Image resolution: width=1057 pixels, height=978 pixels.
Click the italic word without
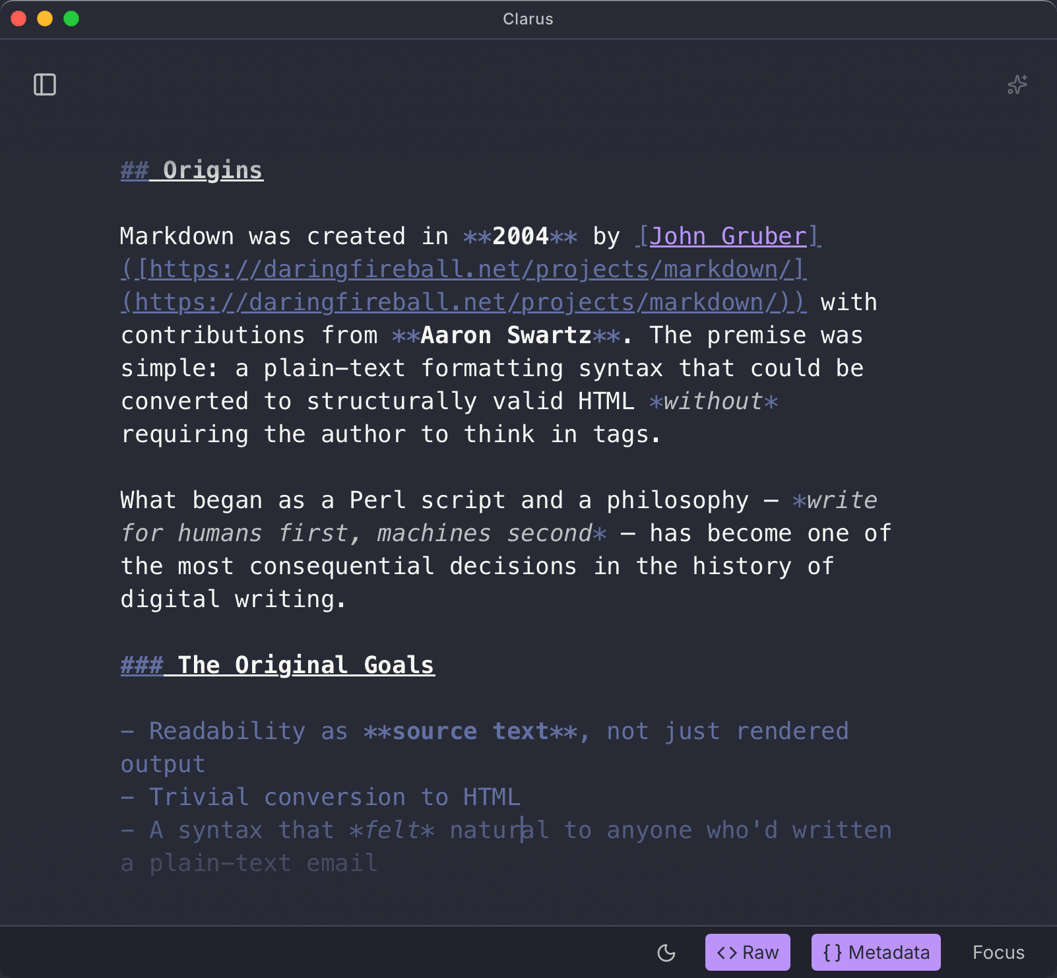coord(713,401)
